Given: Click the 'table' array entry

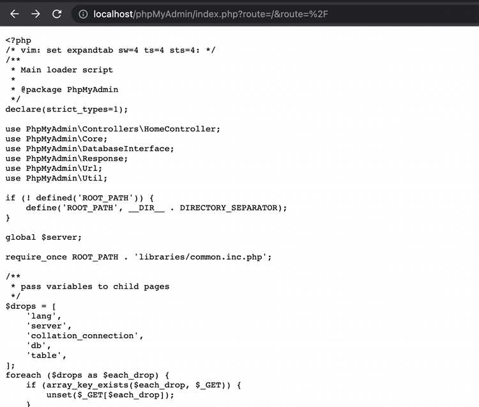Looking at the screenshot, I should pyautogui.click(x=46, y=355).
